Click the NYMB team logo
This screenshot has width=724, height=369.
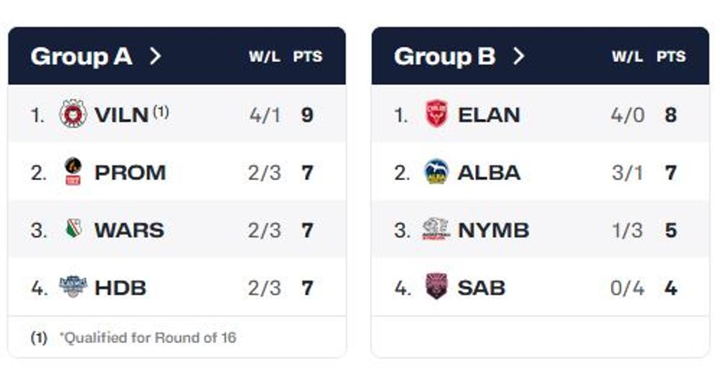436,230
